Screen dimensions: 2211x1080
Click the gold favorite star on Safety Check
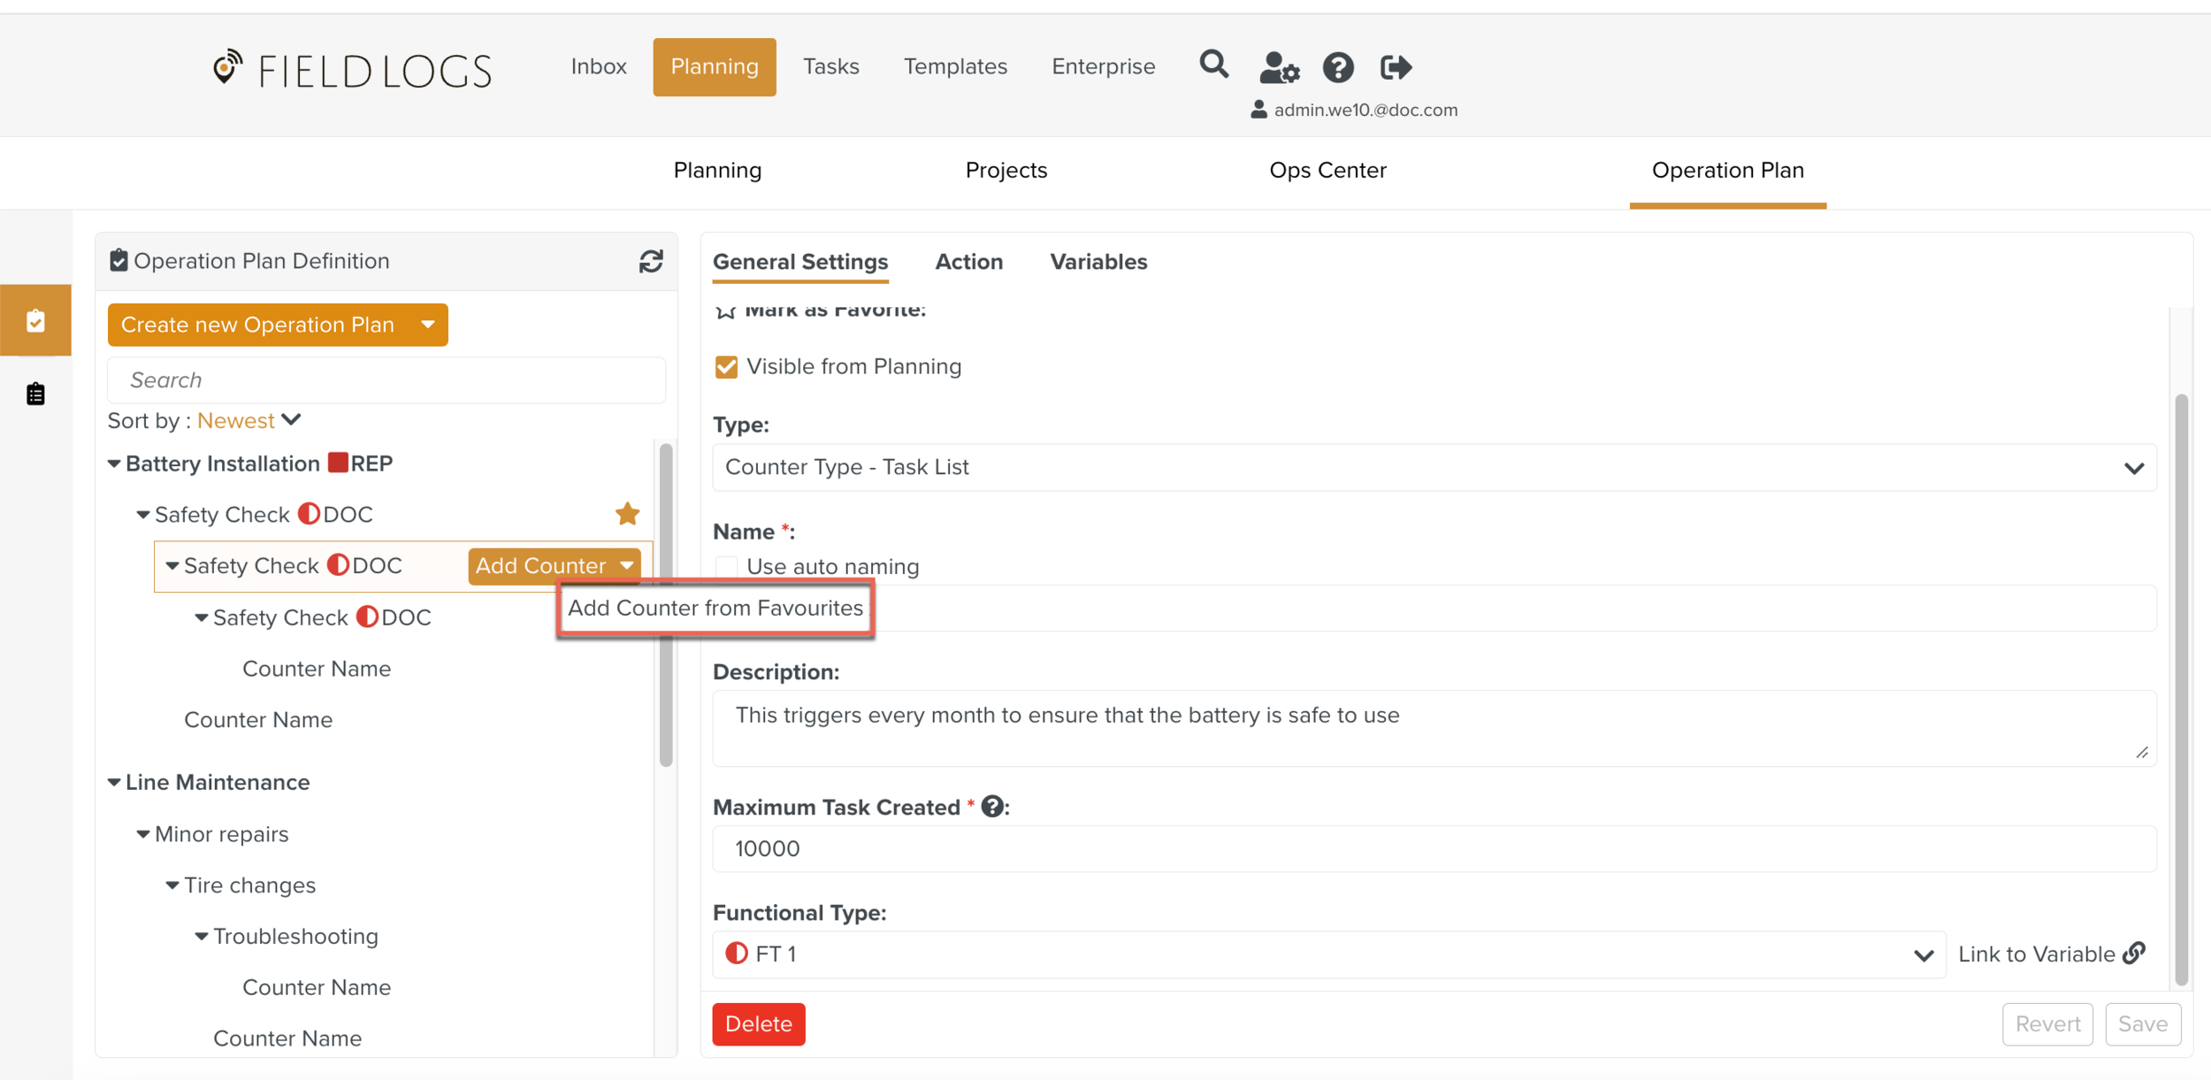pos(627,514)
